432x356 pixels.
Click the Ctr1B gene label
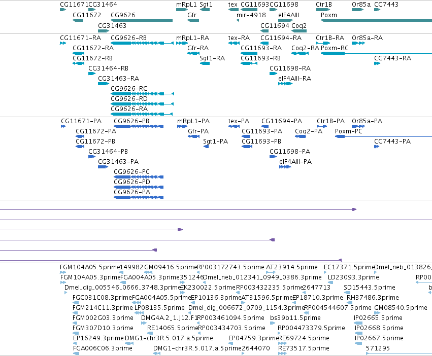click(x=324, y=5)
